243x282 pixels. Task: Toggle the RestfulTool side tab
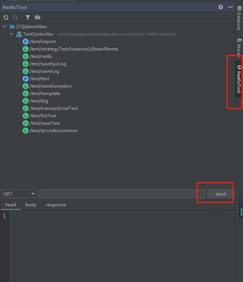tap(239, 79)
